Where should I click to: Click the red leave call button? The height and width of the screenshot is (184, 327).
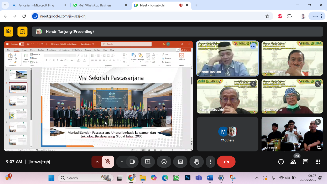[226, 162]
